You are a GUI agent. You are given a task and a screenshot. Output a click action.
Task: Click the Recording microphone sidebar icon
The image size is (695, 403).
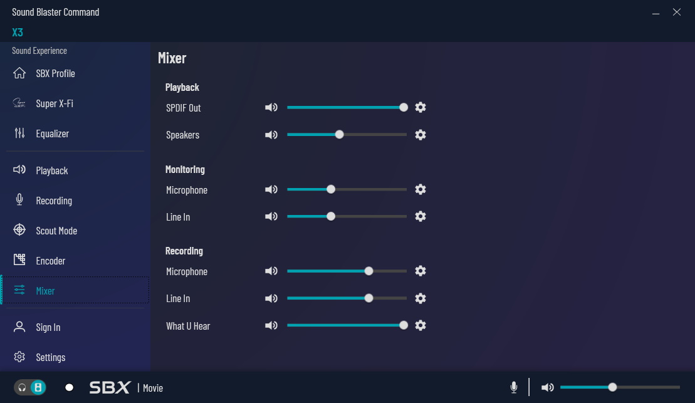pos(19,200)
